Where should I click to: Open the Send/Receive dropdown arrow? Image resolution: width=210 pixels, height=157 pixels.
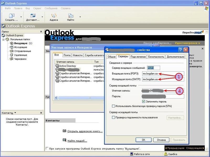(42, 17)
